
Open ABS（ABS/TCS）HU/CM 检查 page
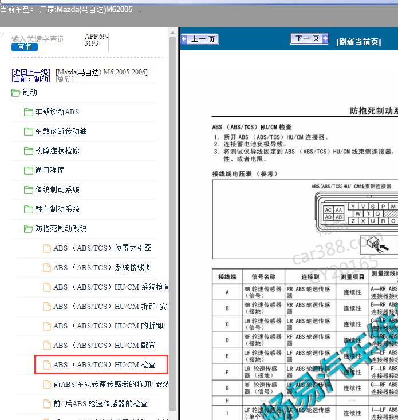click(x=104, y=365)
